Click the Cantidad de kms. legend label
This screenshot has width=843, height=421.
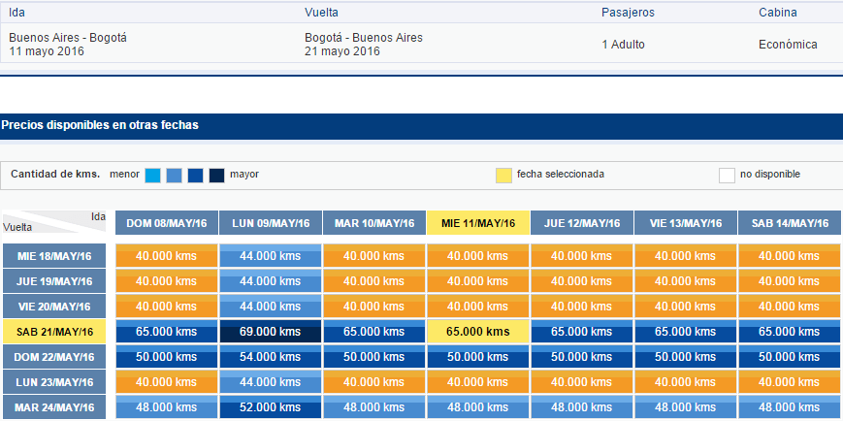coord(55,175)
